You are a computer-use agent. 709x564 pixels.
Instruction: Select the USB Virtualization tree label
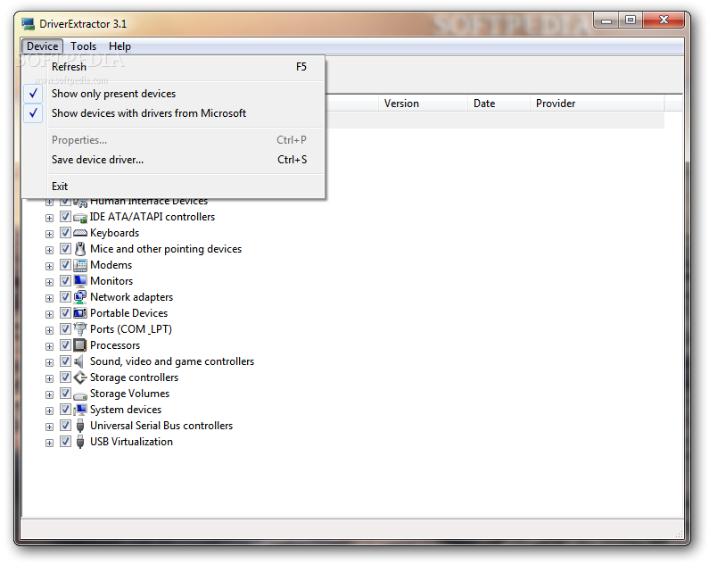coord(131,442)
